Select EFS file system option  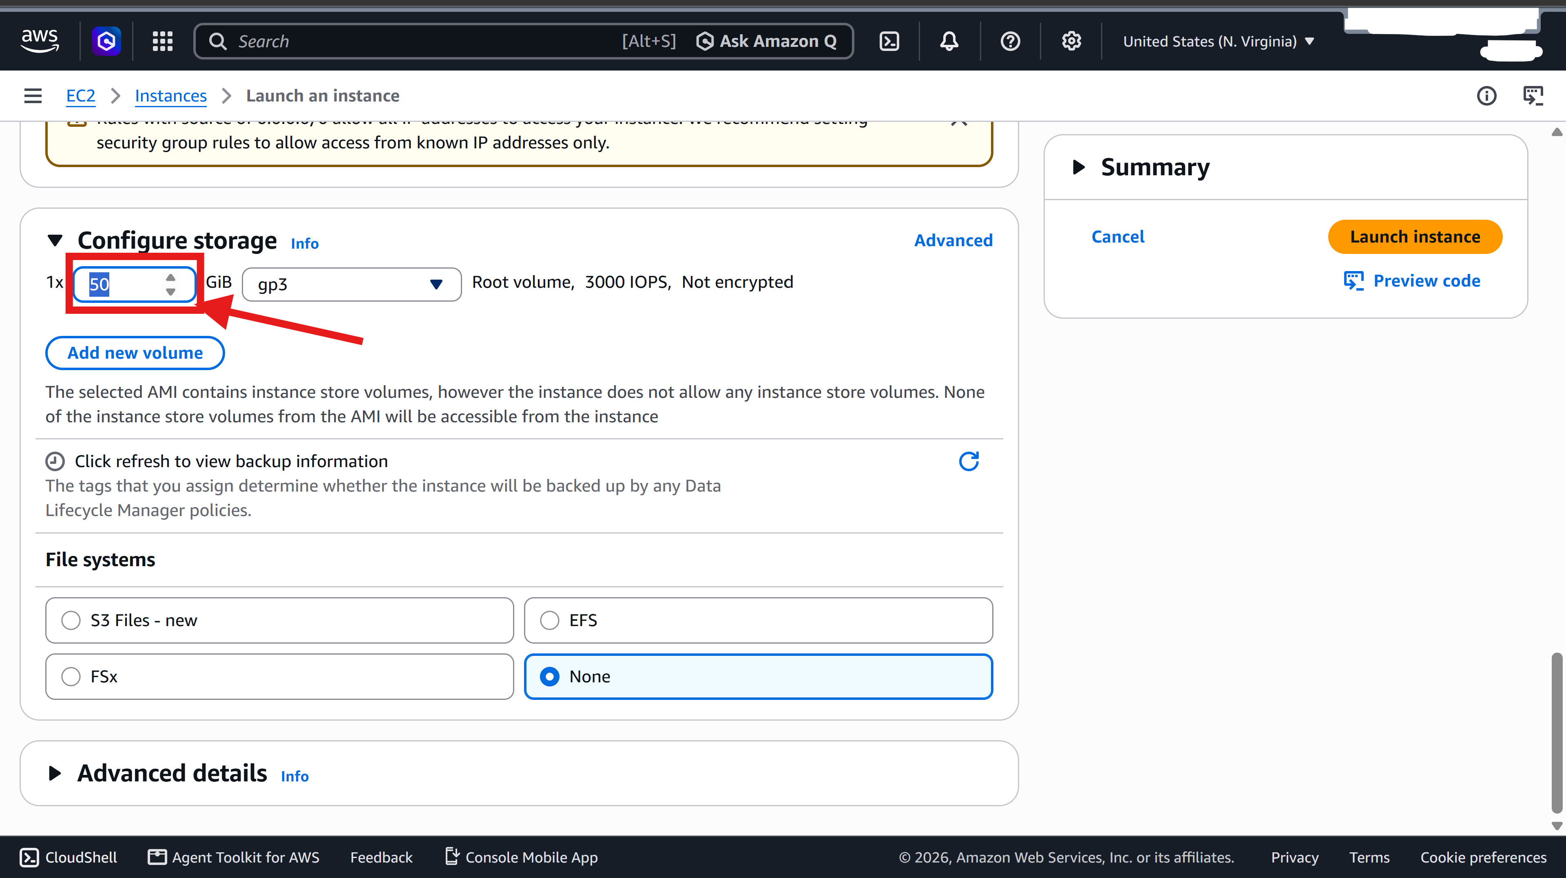pos(758,620)
